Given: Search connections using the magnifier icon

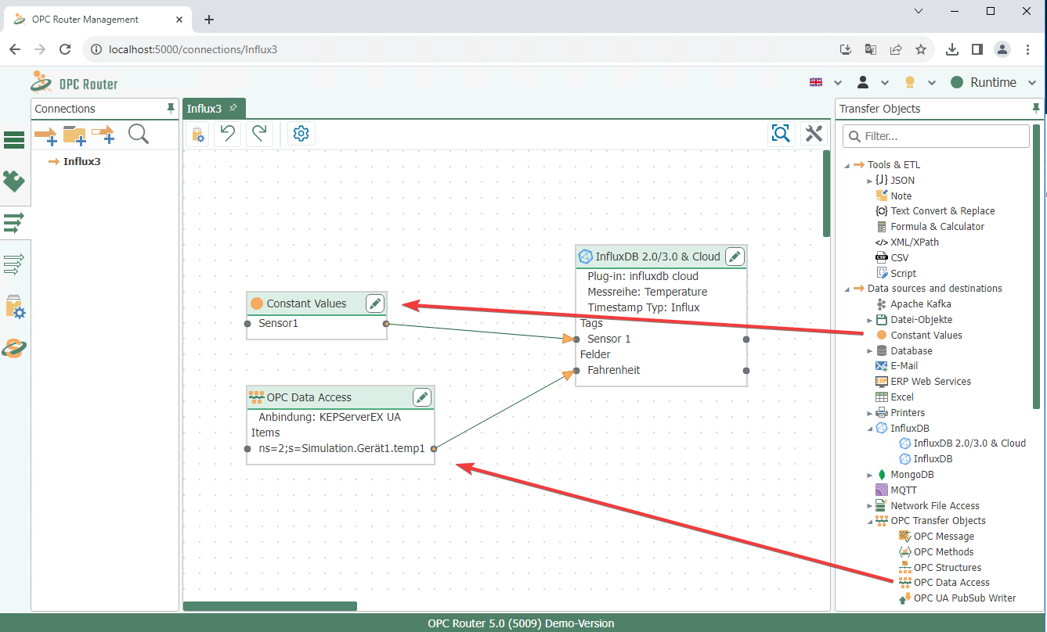Looking at the screenshot, I should 139,135.
